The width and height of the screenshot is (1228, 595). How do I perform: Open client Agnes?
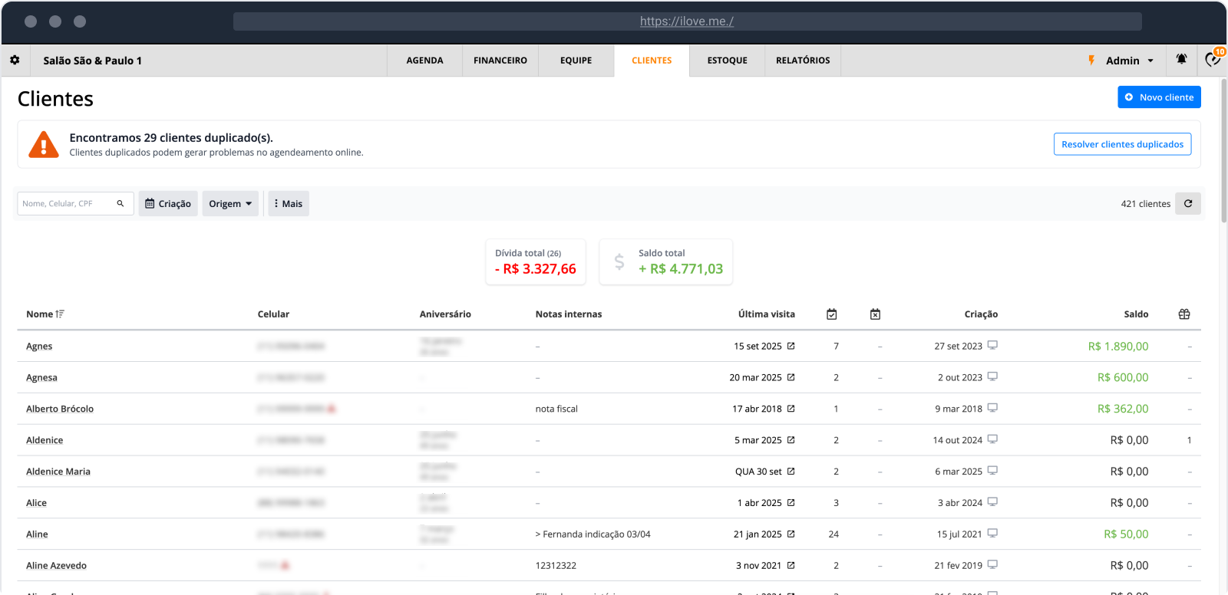tap(39, 347)
